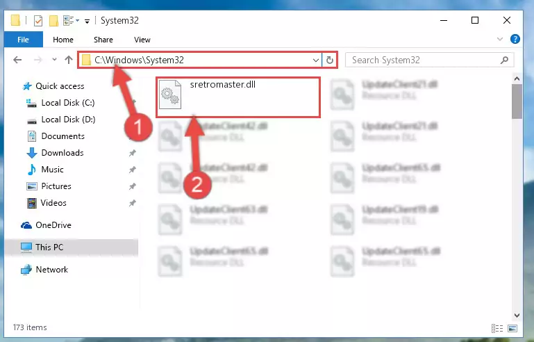534x342 pixels.
Task: Open Help via the blue question icon
Action: click(x=515, y=39)
